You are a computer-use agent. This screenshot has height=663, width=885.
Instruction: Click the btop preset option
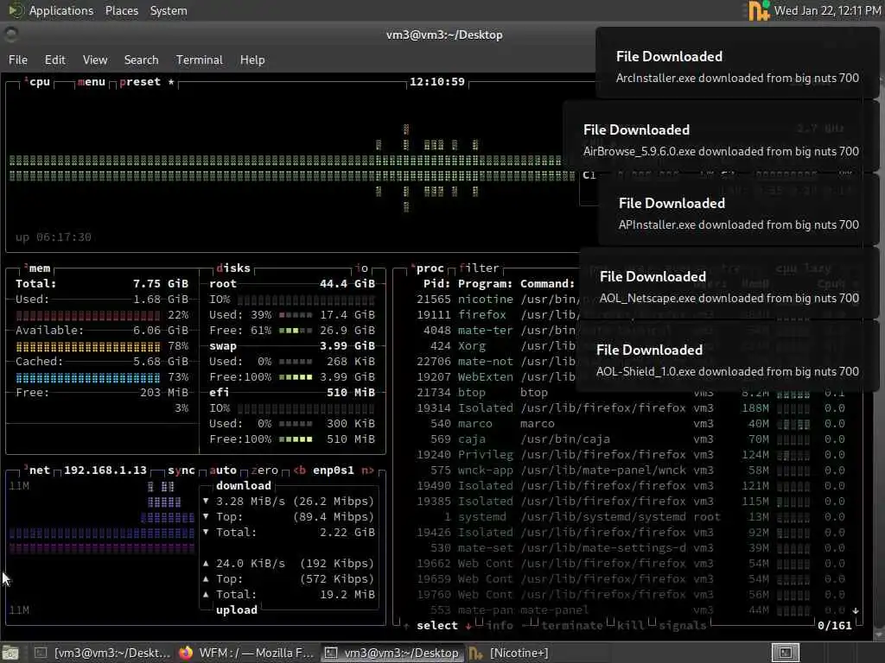click(x=139, y=82)
